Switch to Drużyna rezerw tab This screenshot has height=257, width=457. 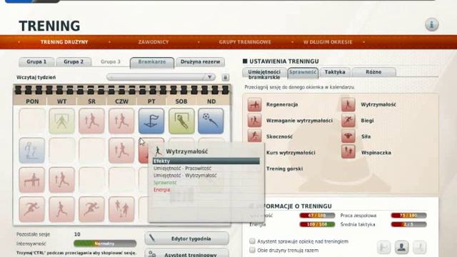tap(200, 62)
